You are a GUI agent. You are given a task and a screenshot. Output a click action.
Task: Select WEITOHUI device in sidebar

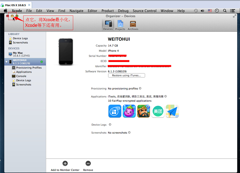(x=25, y=62)
